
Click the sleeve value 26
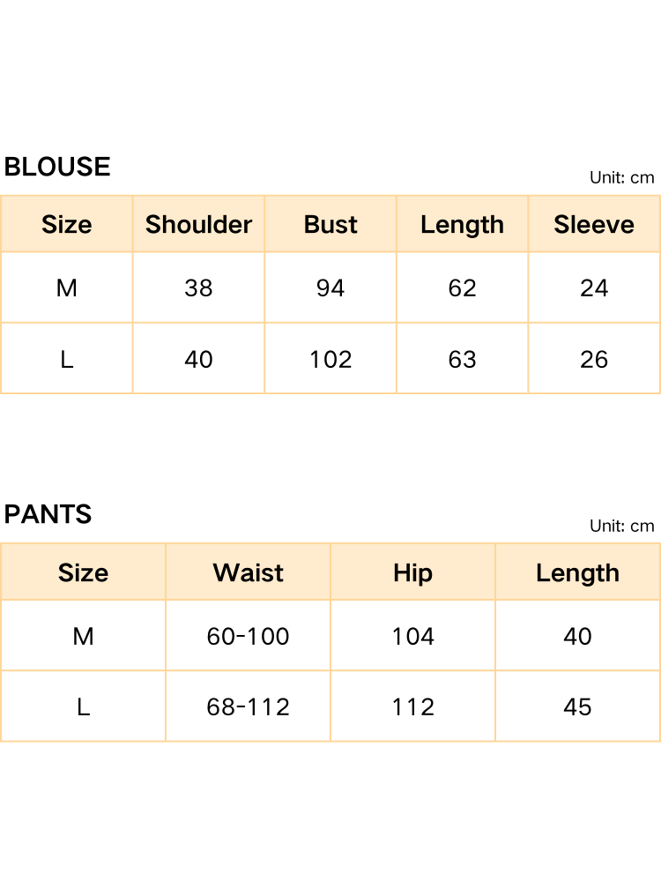point(594,360)
